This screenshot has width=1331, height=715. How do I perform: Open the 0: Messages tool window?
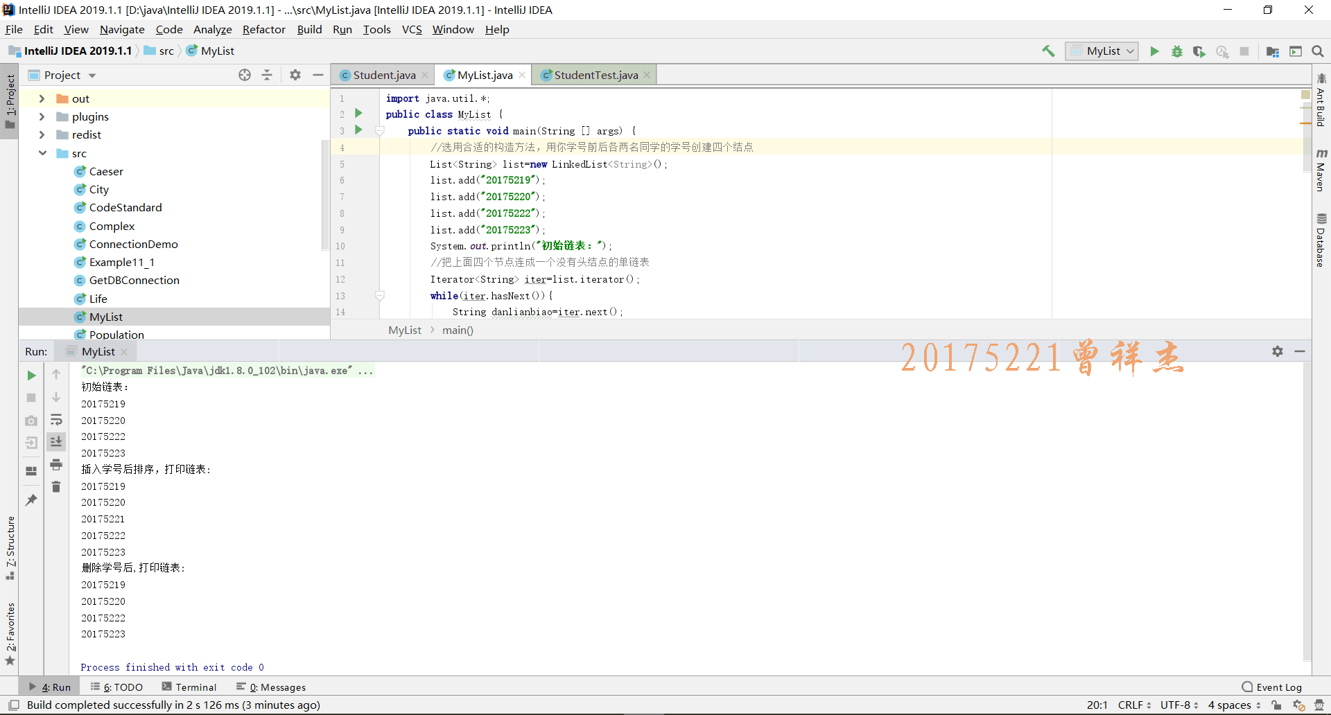pos(271,687)
